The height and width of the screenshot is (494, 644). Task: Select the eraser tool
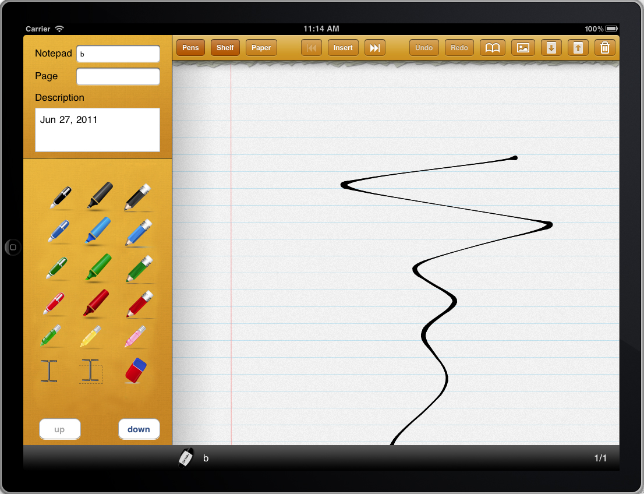pos(136,371)
